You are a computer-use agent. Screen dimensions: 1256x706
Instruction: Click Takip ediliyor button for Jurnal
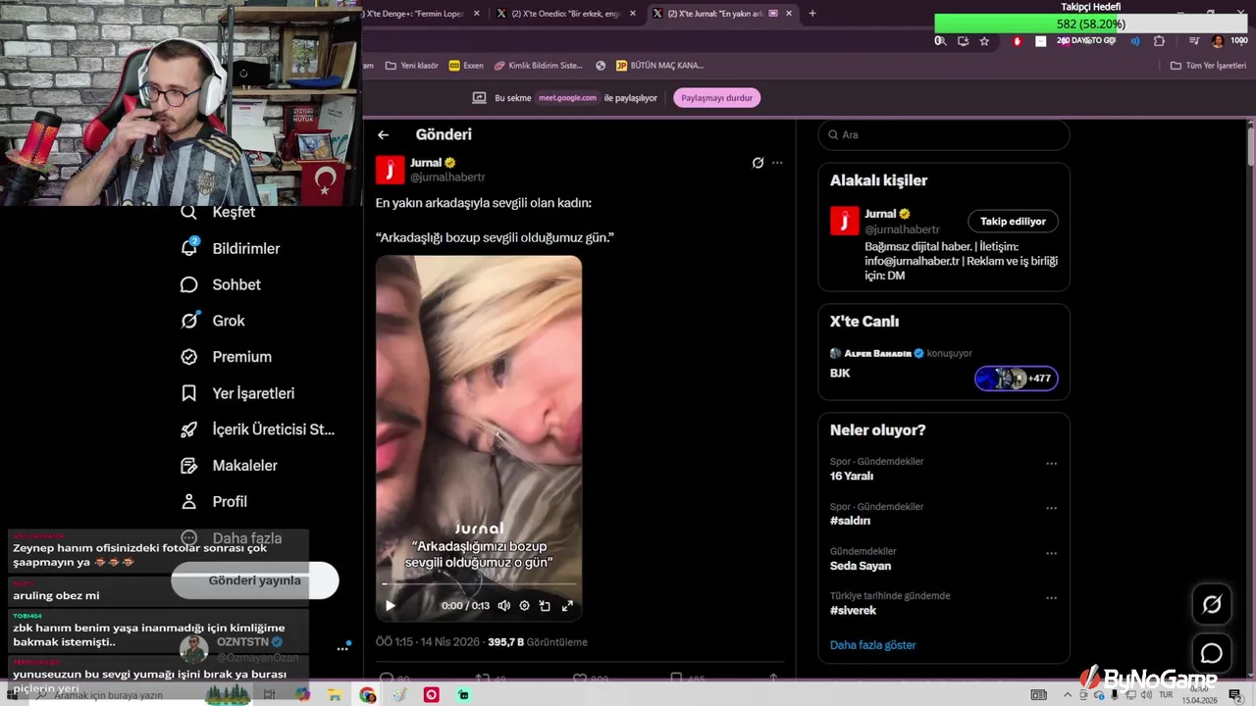[1013, 222]
